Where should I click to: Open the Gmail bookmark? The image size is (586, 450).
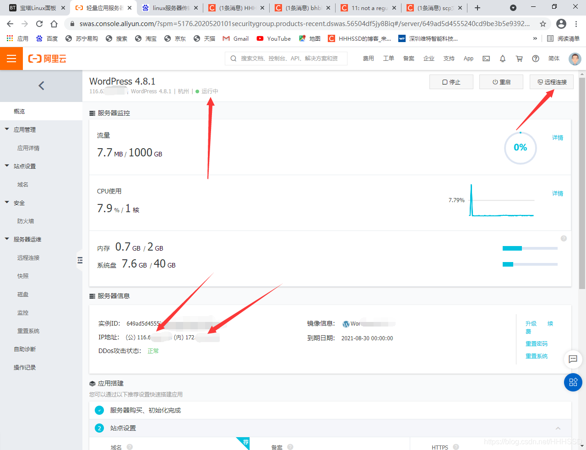tap(236, 39)
